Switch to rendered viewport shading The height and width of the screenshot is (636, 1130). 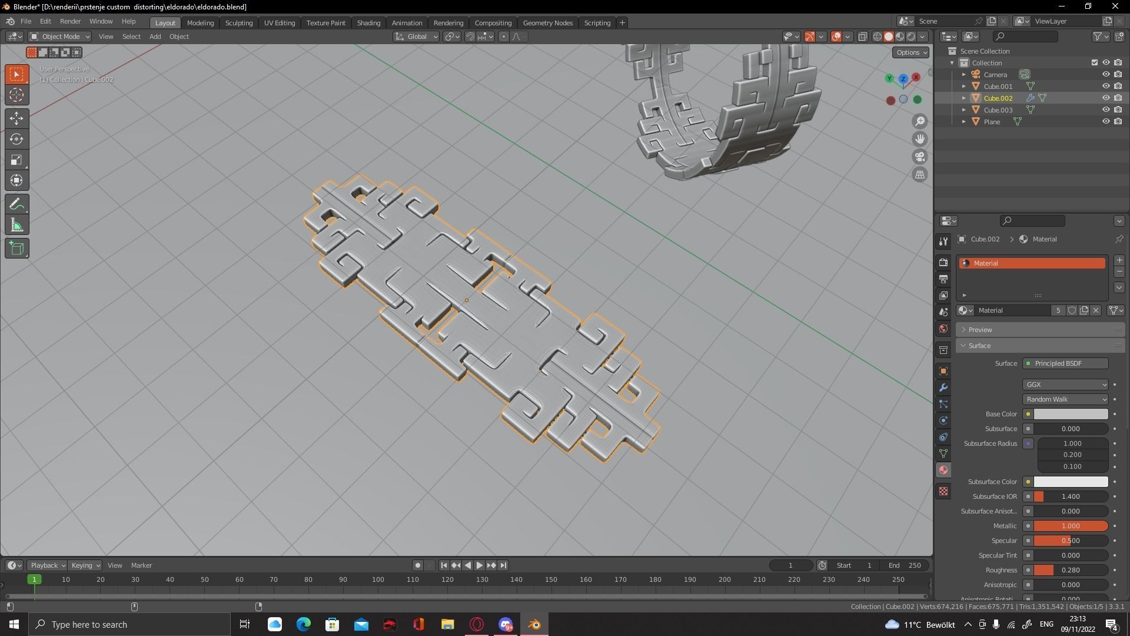[x=911, y=37]
